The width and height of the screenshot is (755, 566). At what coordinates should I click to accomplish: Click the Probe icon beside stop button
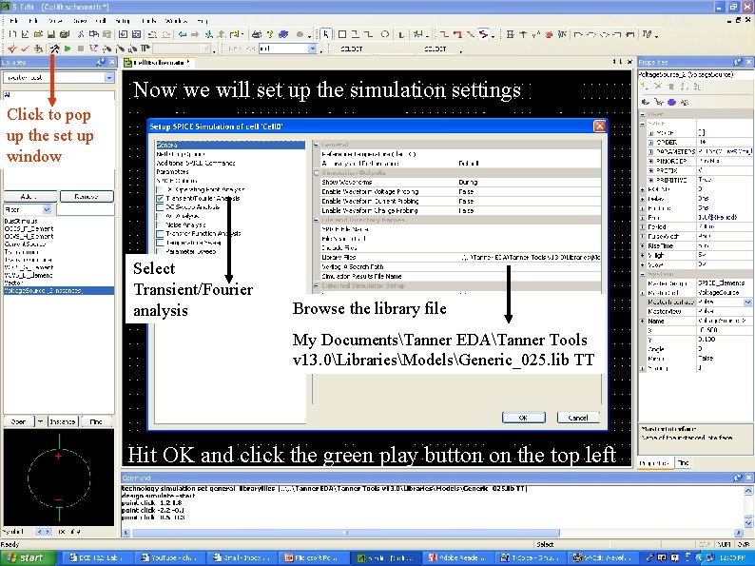(93, 49)
